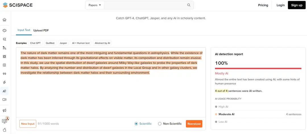Open the literature search sidebar icon
Viewport: 307px width, 134px height.
click(x=4, y=39)
